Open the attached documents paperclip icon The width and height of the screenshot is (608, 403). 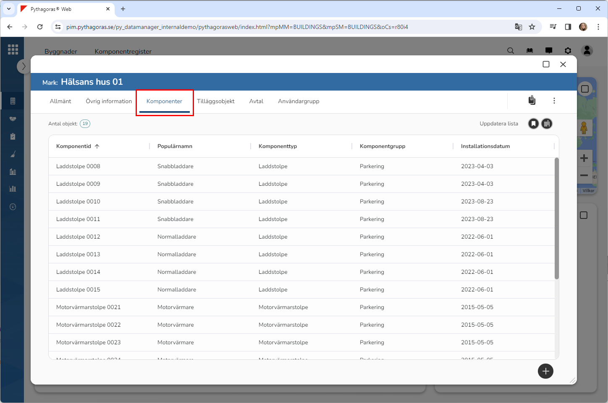click(x=532, y=100)
